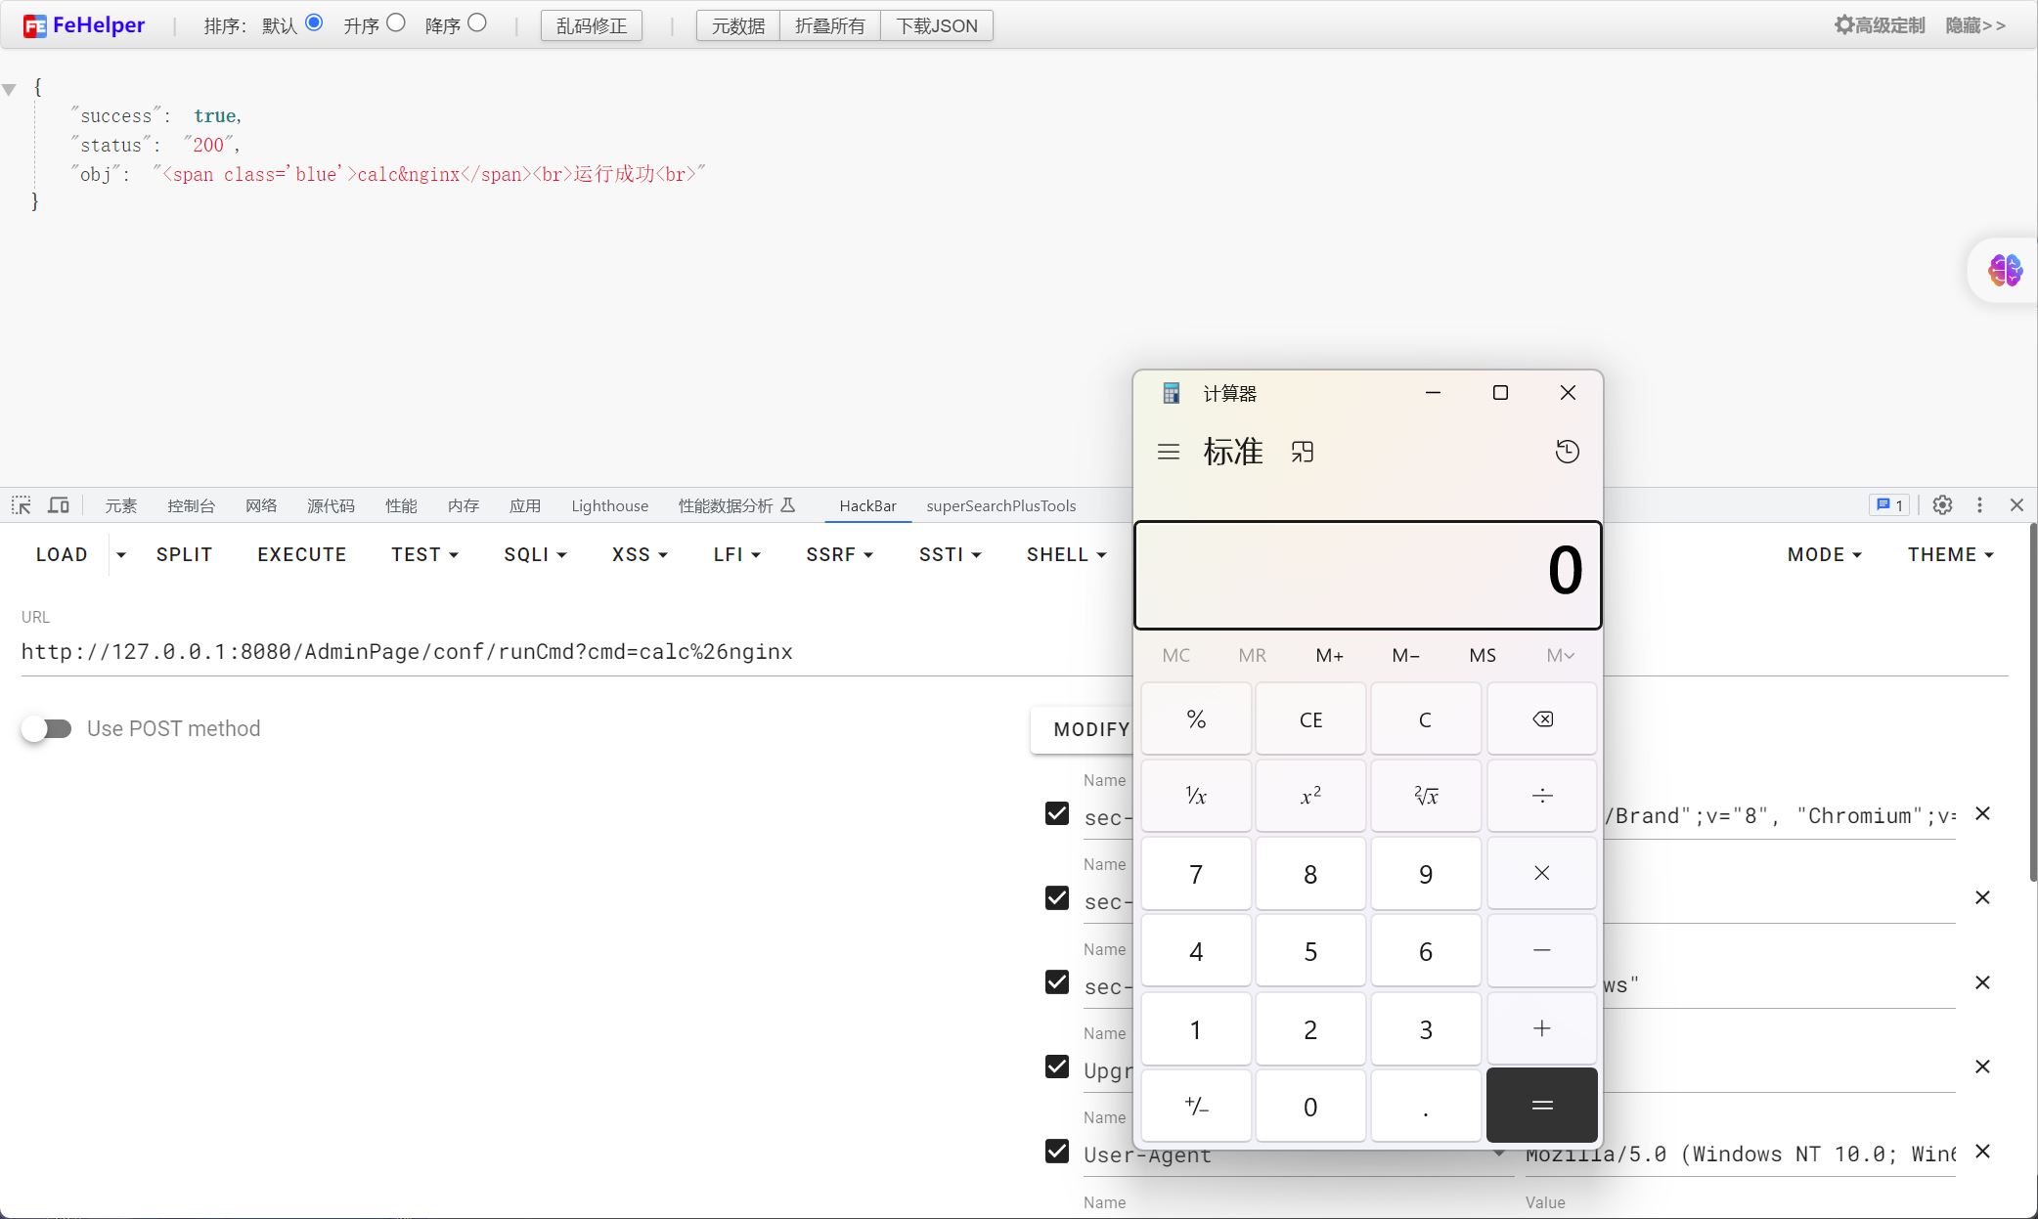Open calculator hamburger navigation menu
The image size is (2038, 1219).
click(x=1168, y=452)
